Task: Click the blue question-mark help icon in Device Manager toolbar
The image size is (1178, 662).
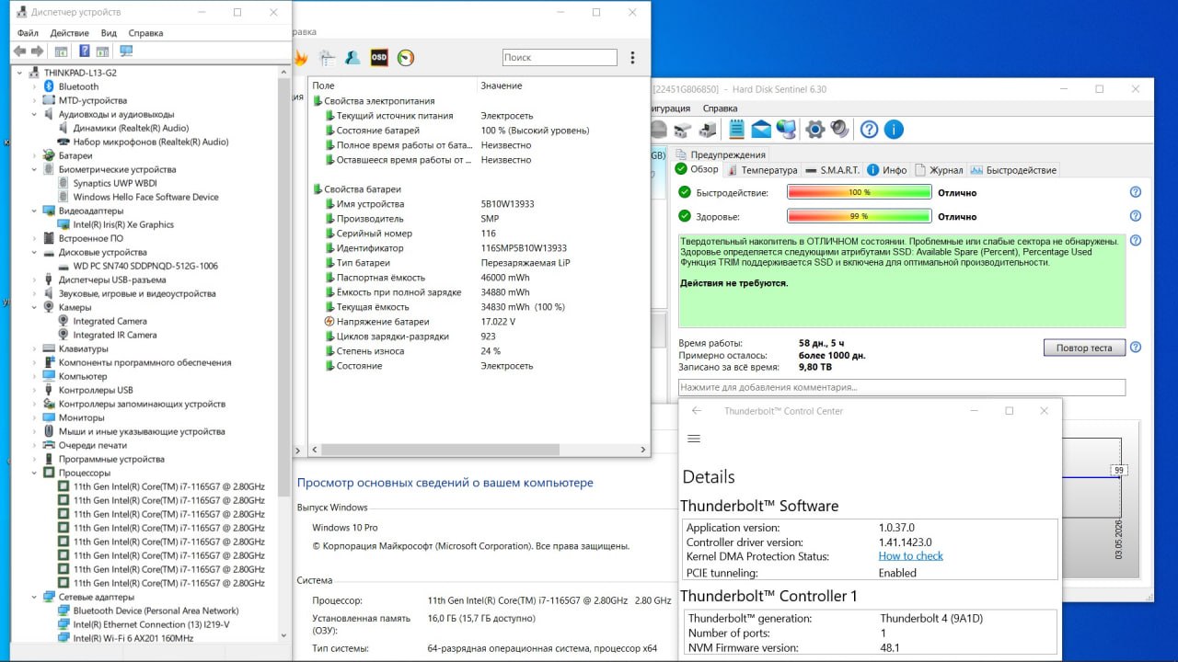Action: 84,51
